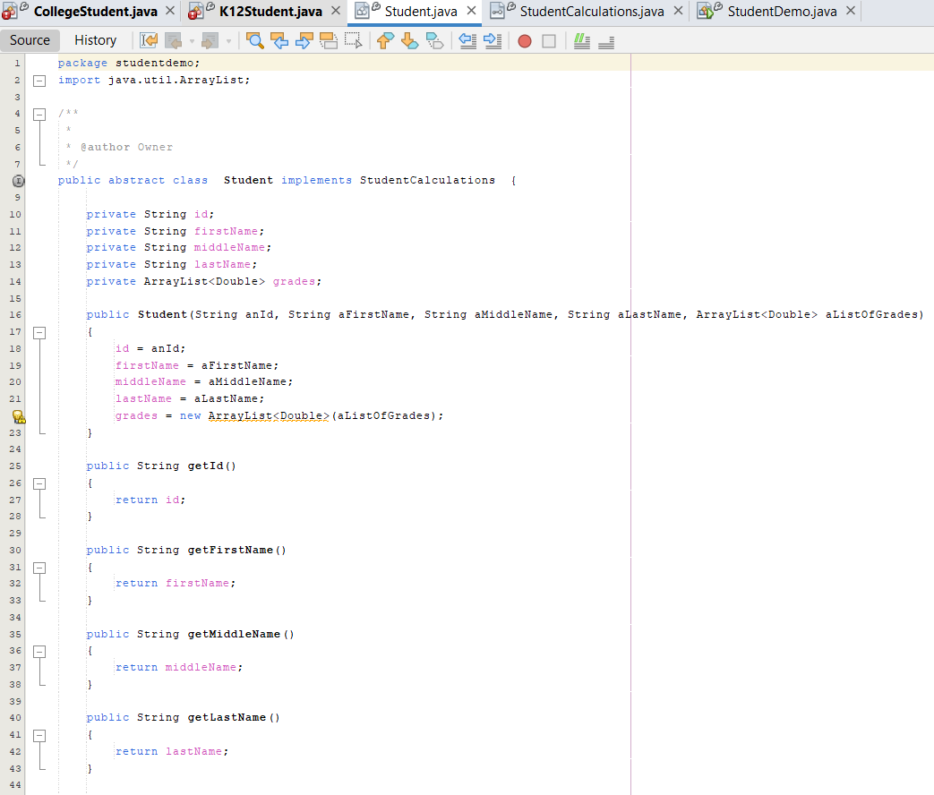Collapse the getLastName method fold at line 41
The height and width of the screenshot is (795, 934).
point(39,735)
